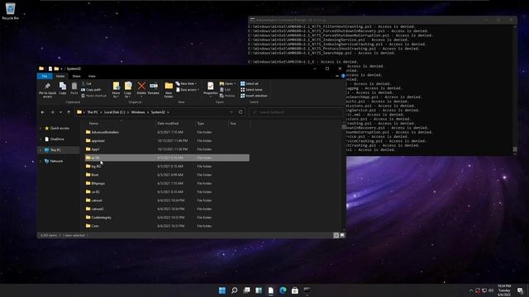Open the Easy access dropdown
This screenshot has width=529, height=297.
point(188,90)
